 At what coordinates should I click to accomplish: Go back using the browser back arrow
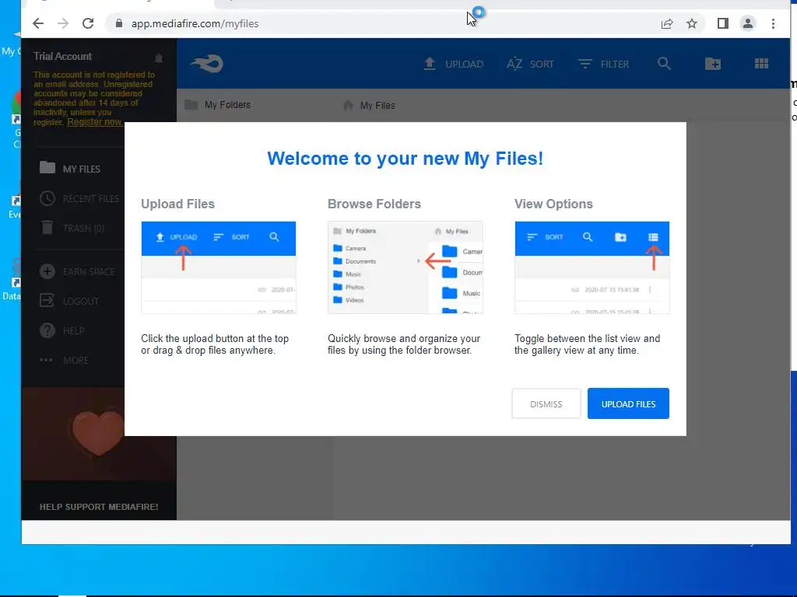(x=38, y=23)
